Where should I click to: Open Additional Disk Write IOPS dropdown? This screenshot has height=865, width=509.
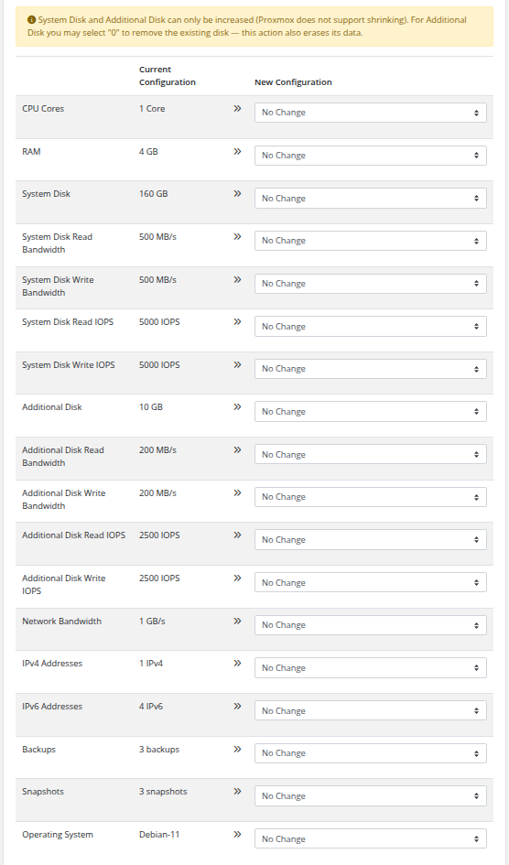(370, 582)
